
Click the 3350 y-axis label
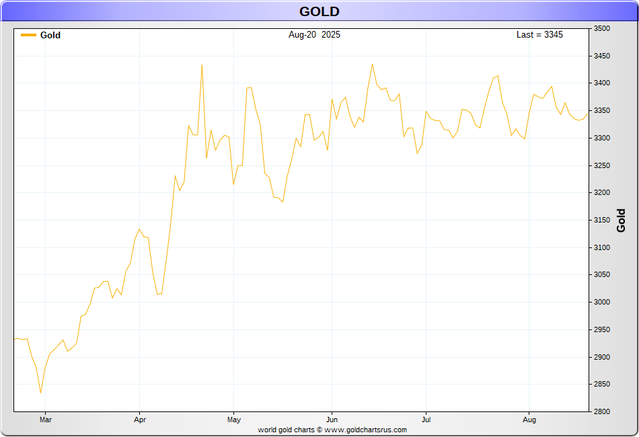pos(602,111)
